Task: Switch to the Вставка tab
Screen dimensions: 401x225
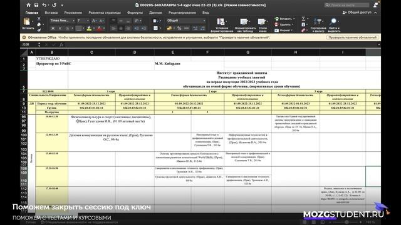Action: coord(51,12)
